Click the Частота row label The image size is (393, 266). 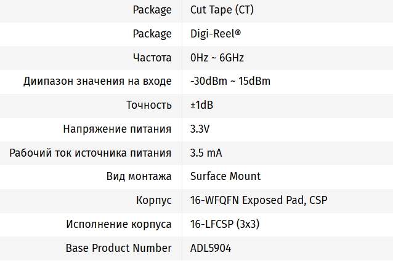[x=152, y=58]
